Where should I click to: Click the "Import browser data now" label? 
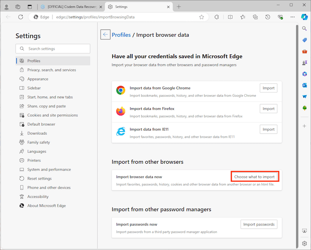coord(139,177)
